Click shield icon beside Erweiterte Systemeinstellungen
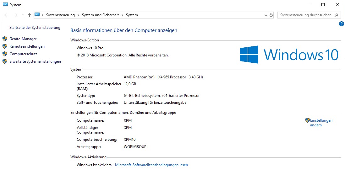The width and height of the screenshot is (345, 169). pyautogui.click(x=5, y=61)
